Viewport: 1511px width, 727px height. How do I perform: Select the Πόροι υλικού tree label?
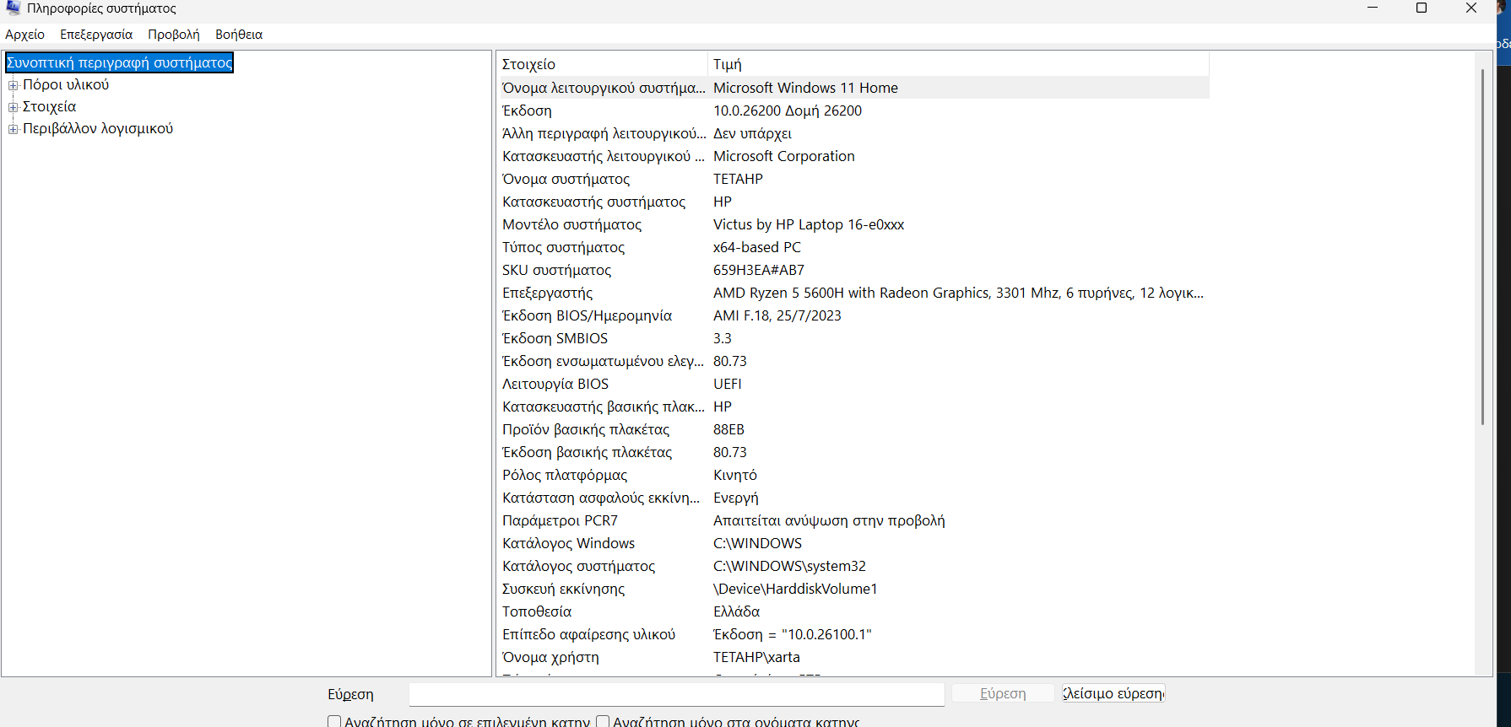click(66, 84)
